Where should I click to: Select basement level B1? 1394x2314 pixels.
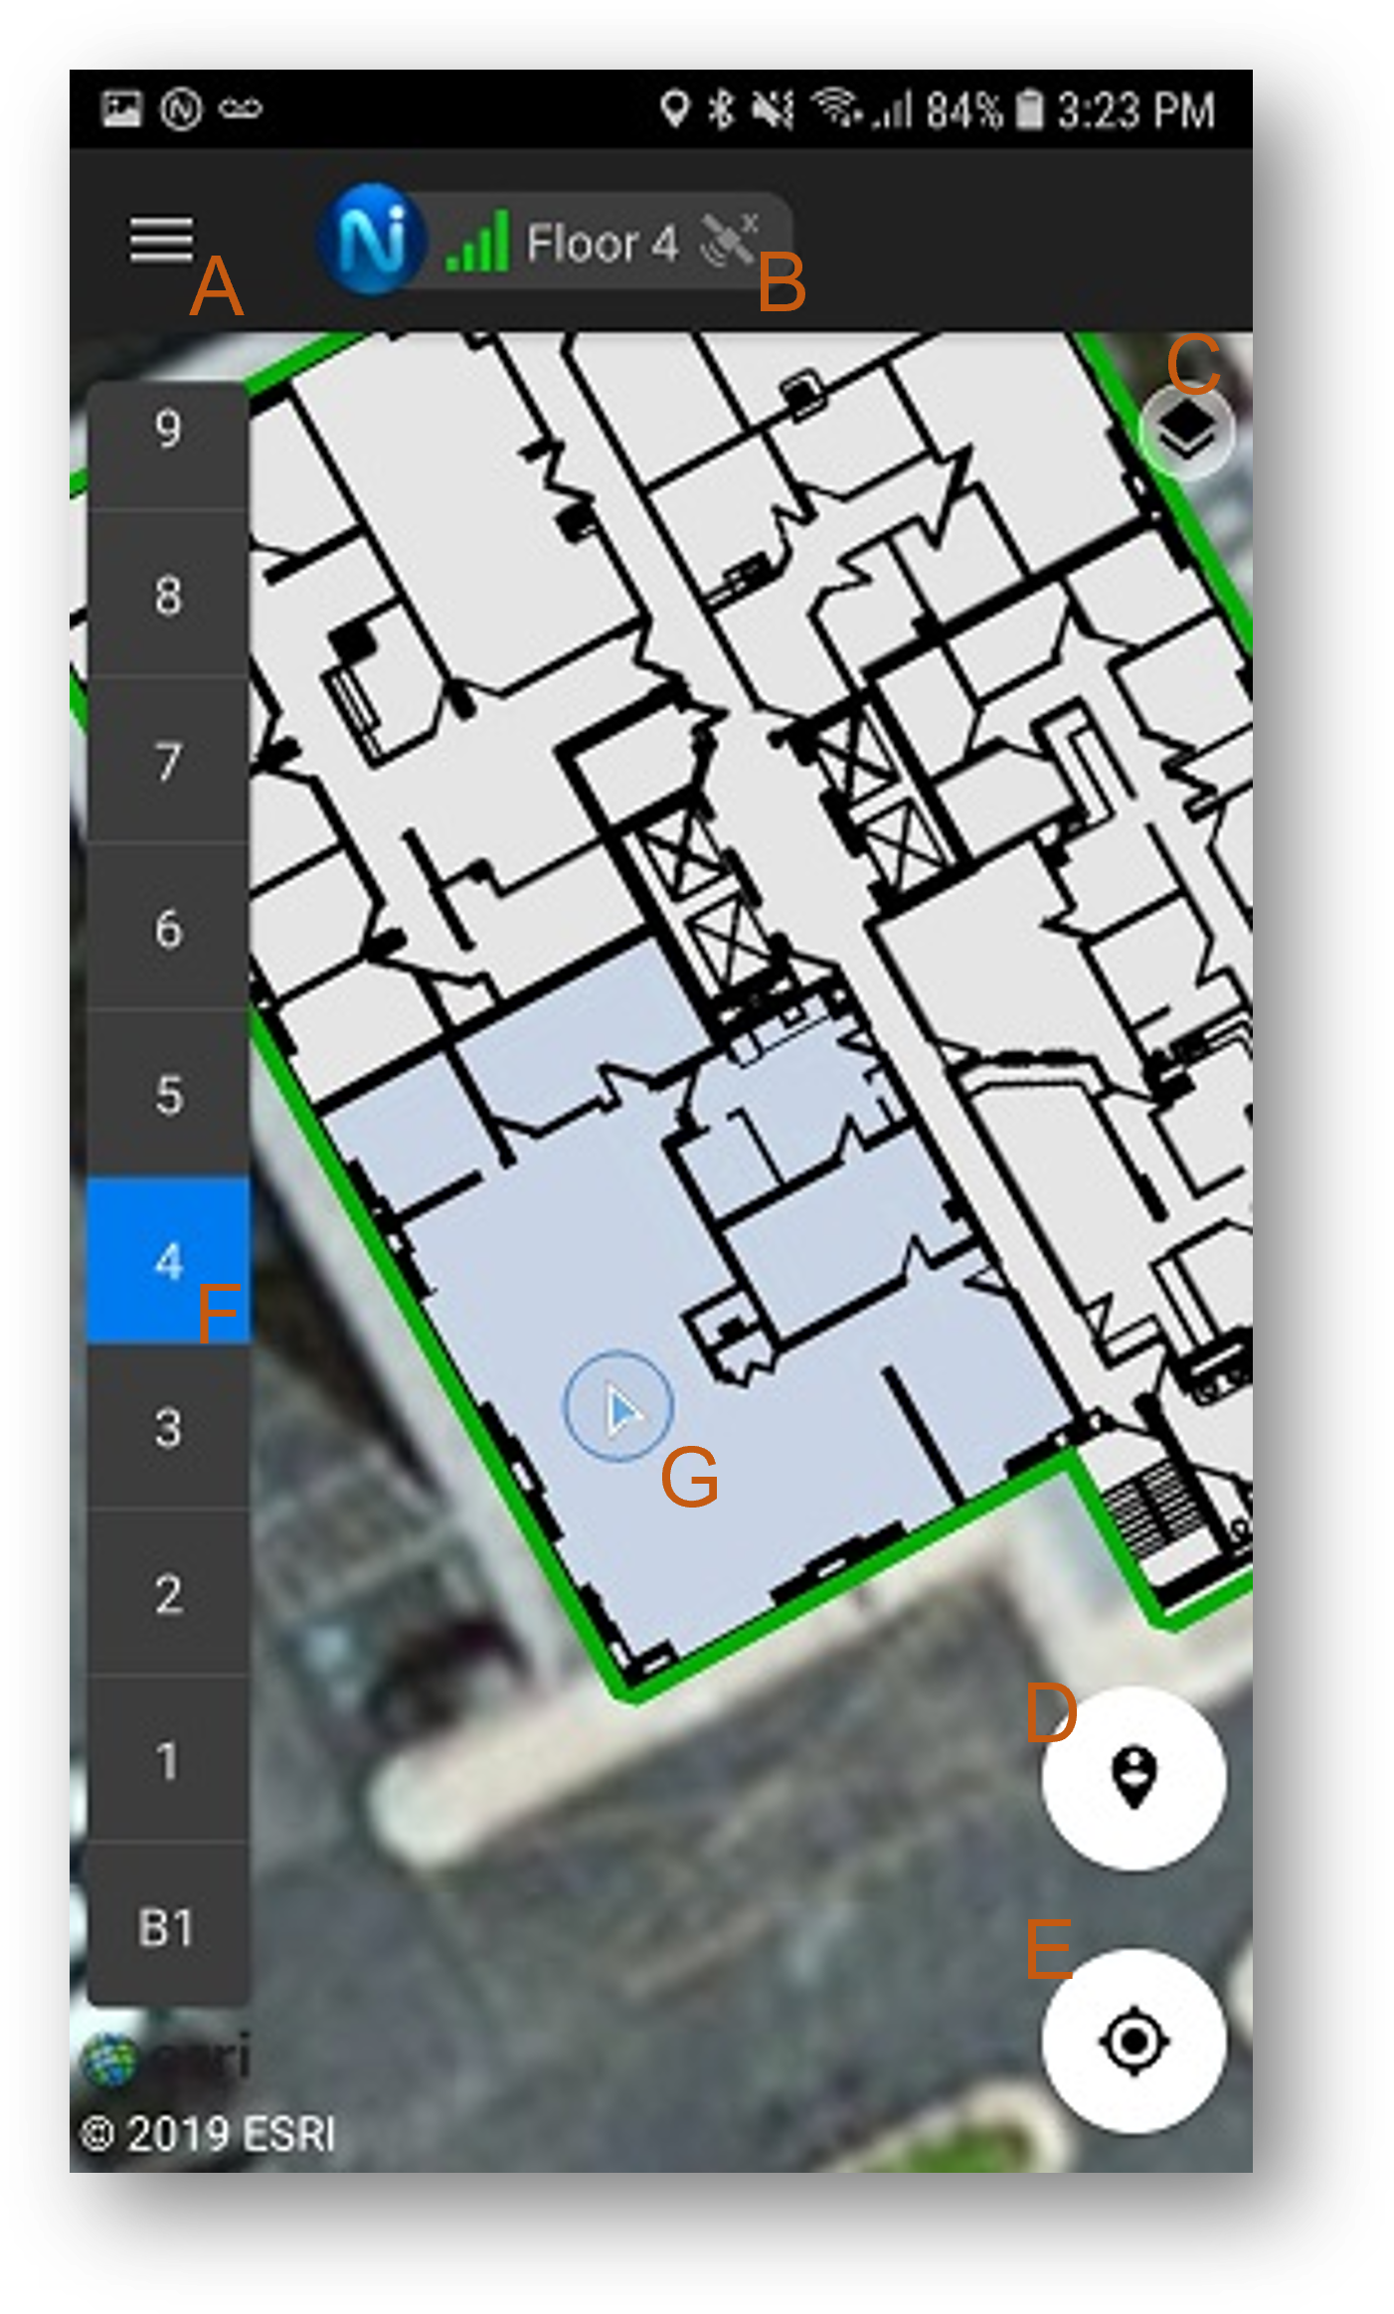[x=168, y=1926]
